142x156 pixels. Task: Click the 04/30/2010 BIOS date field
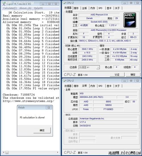(108, 126)
